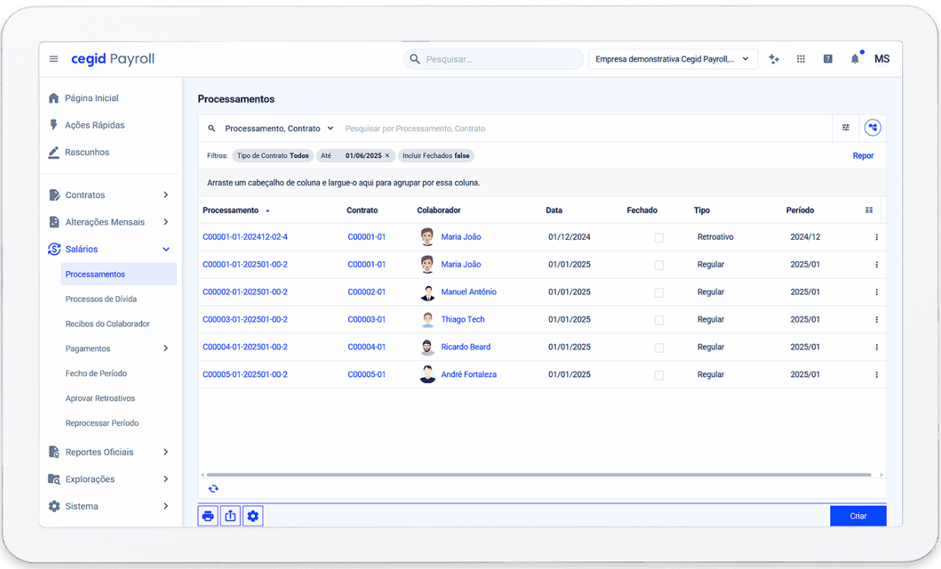This screenshot has width=941, height=569.
Task: Open the apps grid launcher icon
Action: 801,59
